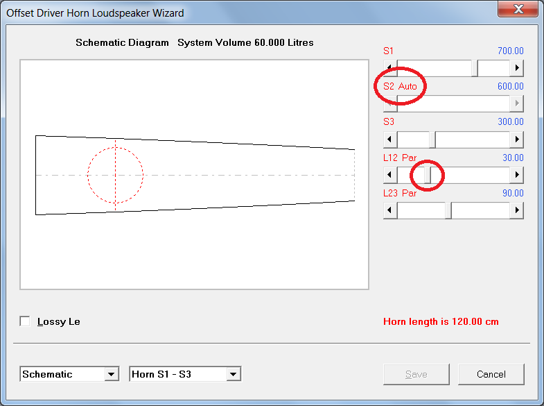Increase L12 with its right arrow

coord(516,175)
